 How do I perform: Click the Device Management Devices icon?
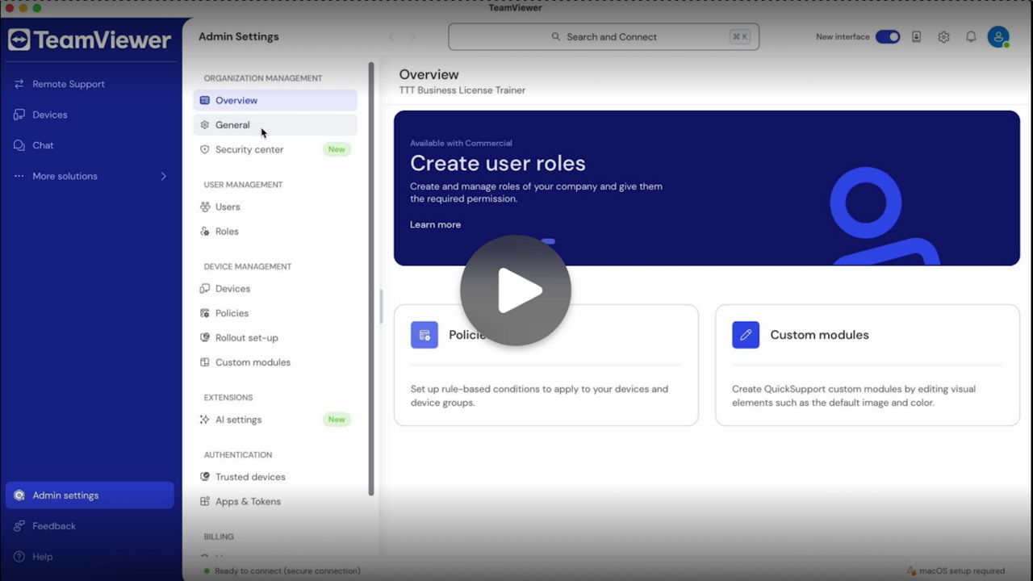[205, 289]
